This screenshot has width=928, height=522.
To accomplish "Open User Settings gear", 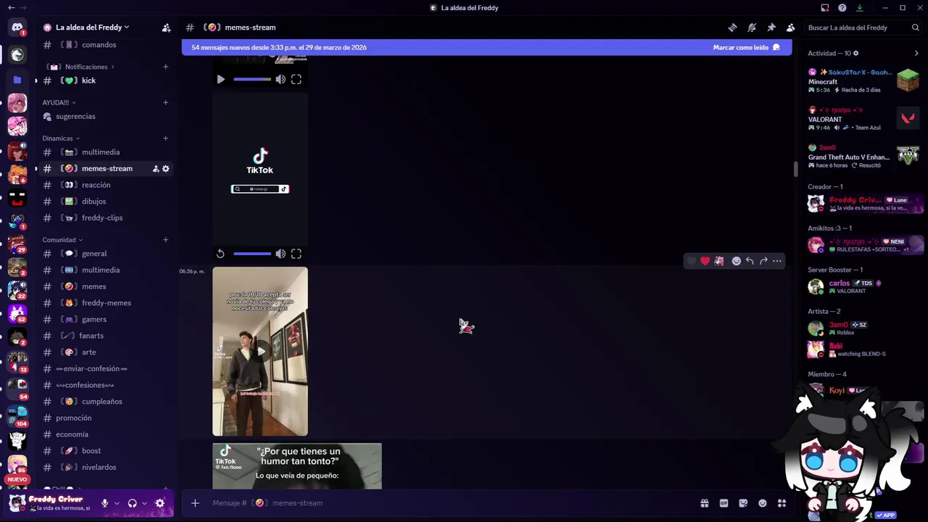I will pyautogui.click(x=159, y=503).
